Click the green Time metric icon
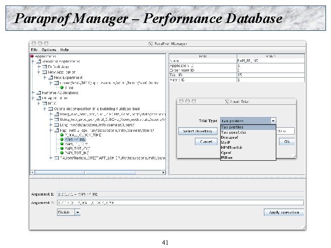Viewport: 331px width, 248px height. [x=62, y=88]
